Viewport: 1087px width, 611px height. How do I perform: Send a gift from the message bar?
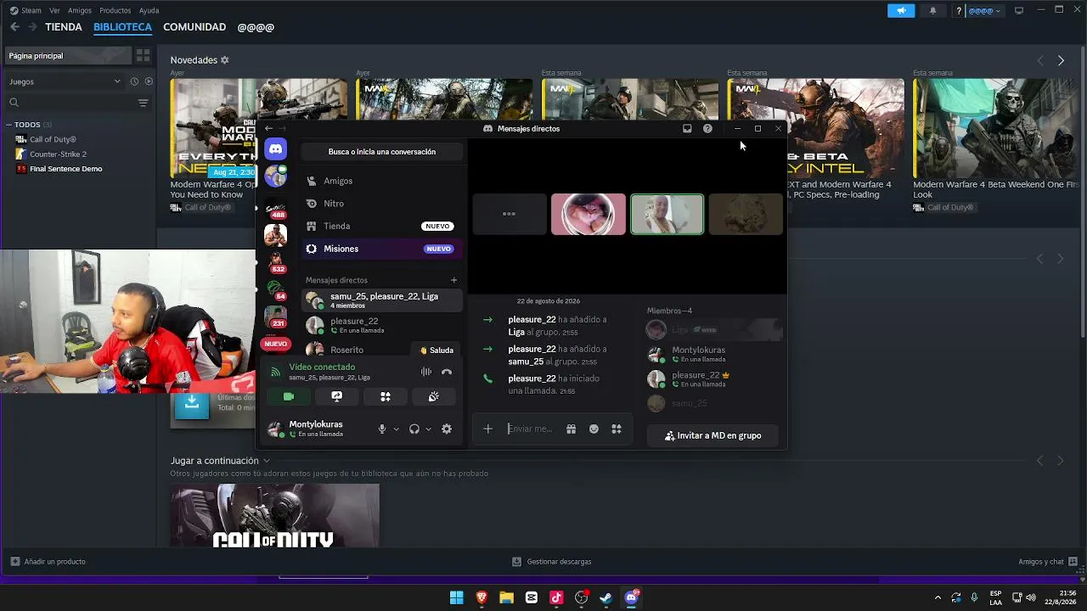572,429
